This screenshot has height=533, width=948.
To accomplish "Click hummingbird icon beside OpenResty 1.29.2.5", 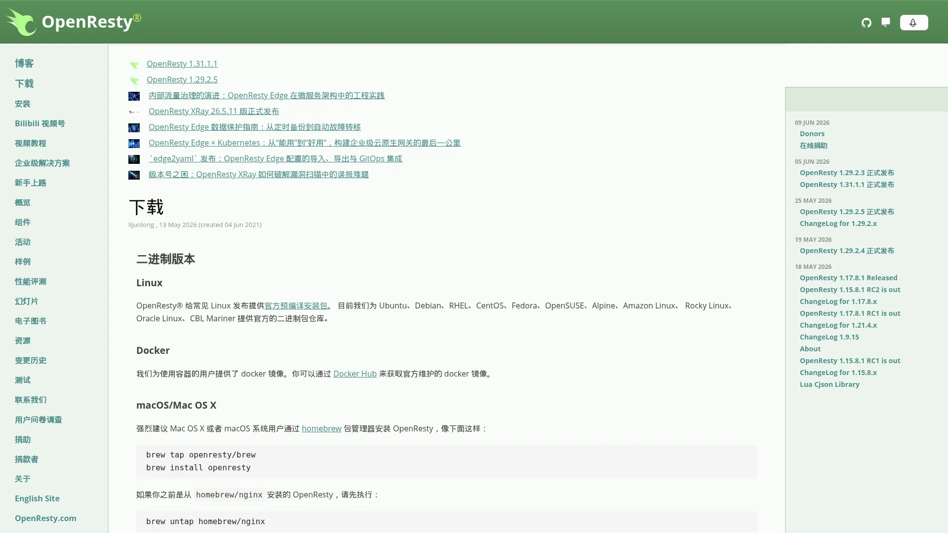I will click(134, 80).
